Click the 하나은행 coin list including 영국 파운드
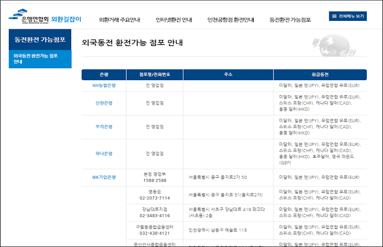The image size is (383, 247). 320,154
